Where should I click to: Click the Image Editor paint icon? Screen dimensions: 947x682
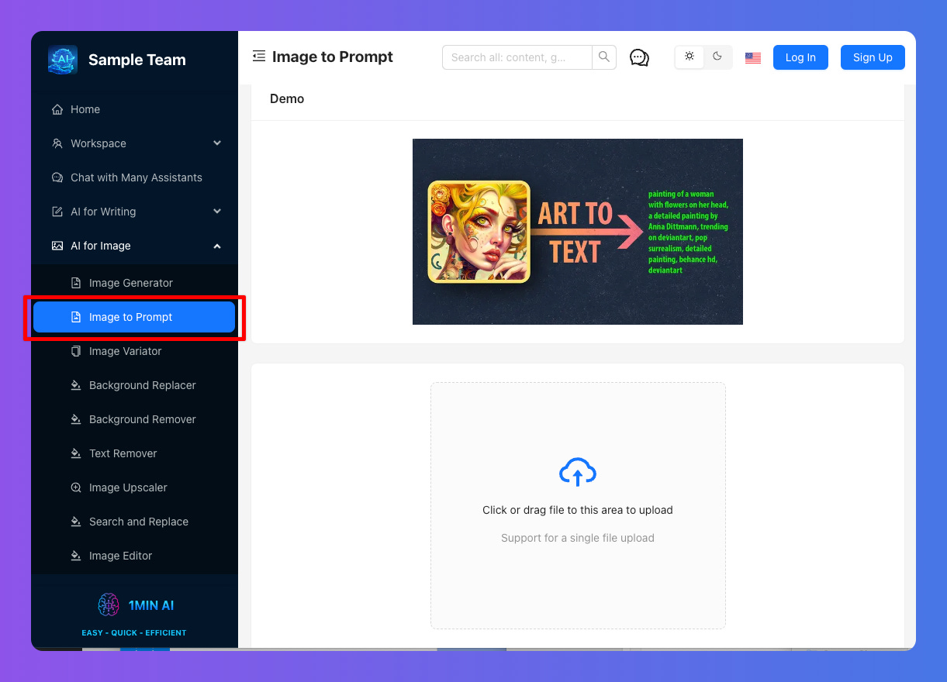click(76, 556)
